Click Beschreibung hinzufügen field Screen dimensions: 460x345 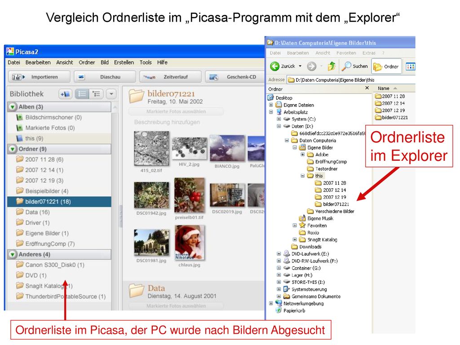pos(167,122)
